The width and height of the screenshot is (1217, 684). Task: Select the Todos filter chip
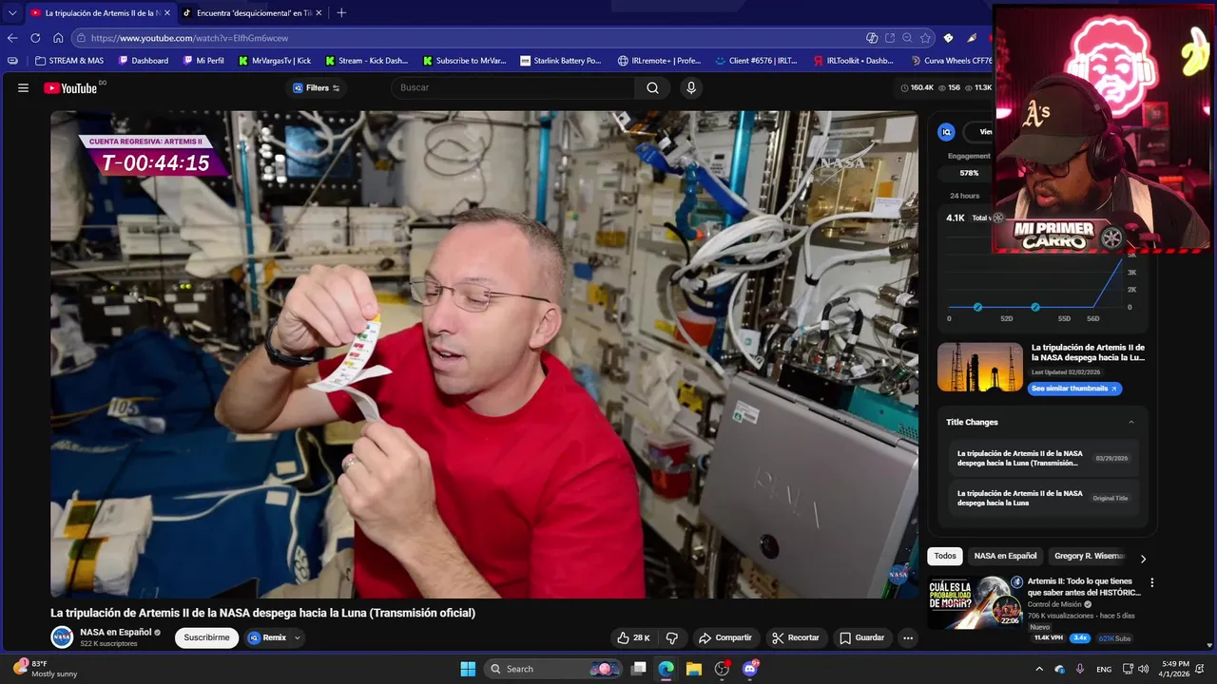pyautogui.click(x=945, y=556)
